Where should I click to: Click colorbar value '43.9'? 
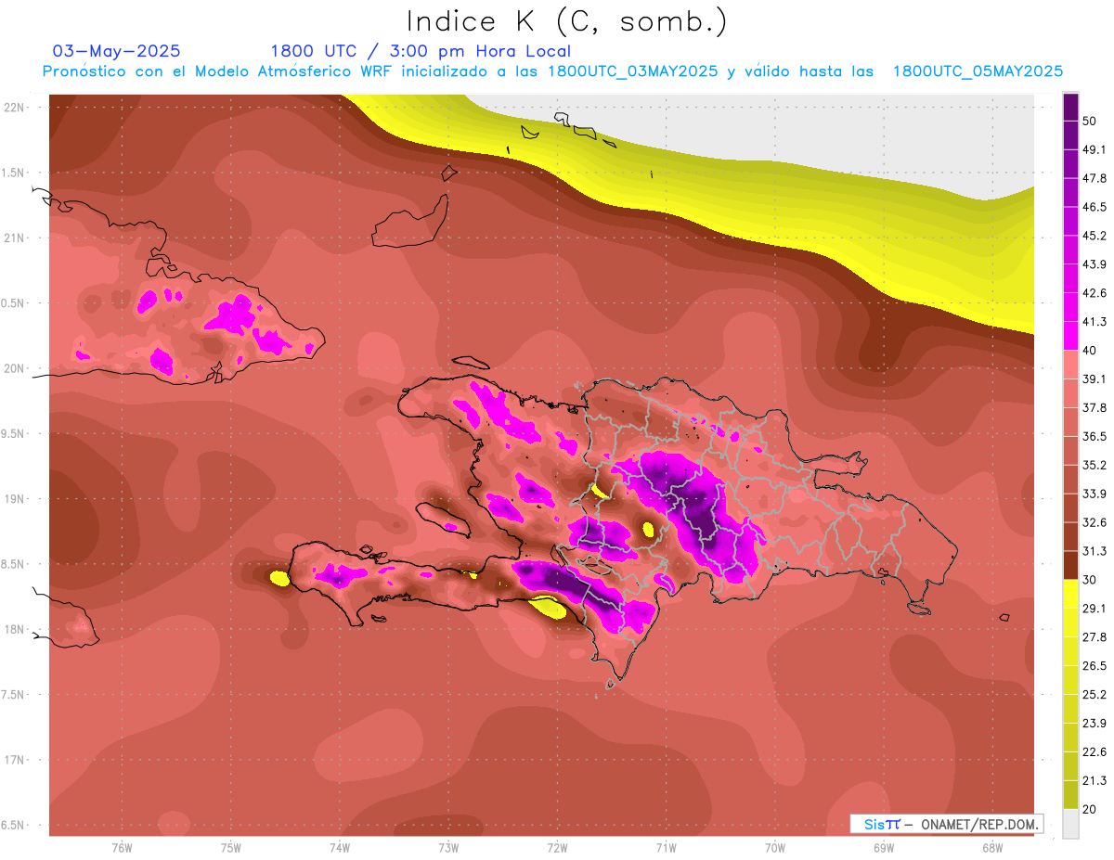tap(1095, 264)
